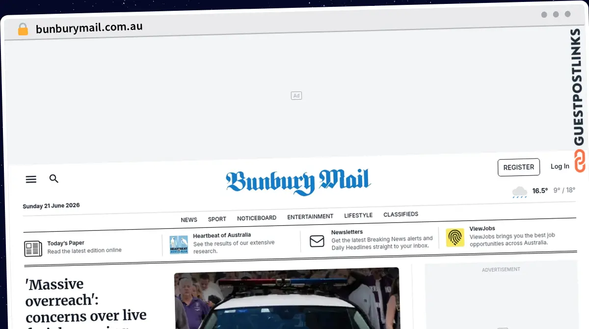Click the 9° / 18° temperature range
589x329 pixels.
pyautogui.click(x=564, y=190)
